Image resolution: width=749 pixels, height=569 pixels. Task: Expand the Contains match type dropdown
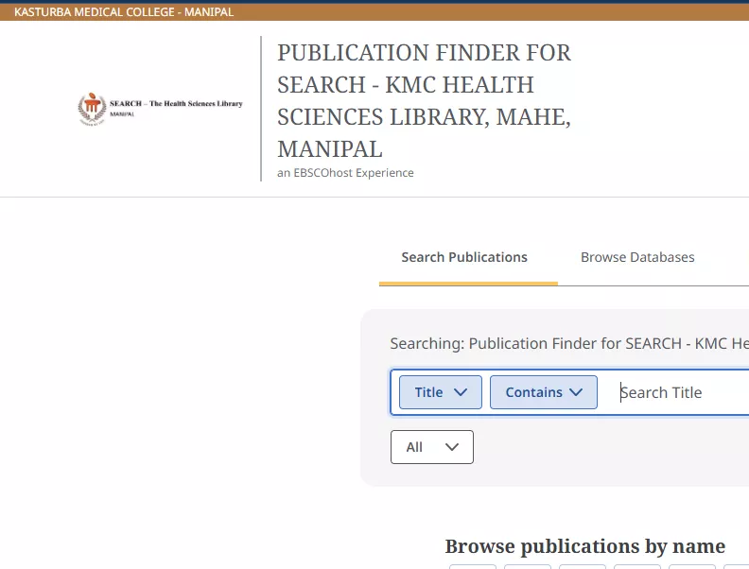[x=543, y=392]
